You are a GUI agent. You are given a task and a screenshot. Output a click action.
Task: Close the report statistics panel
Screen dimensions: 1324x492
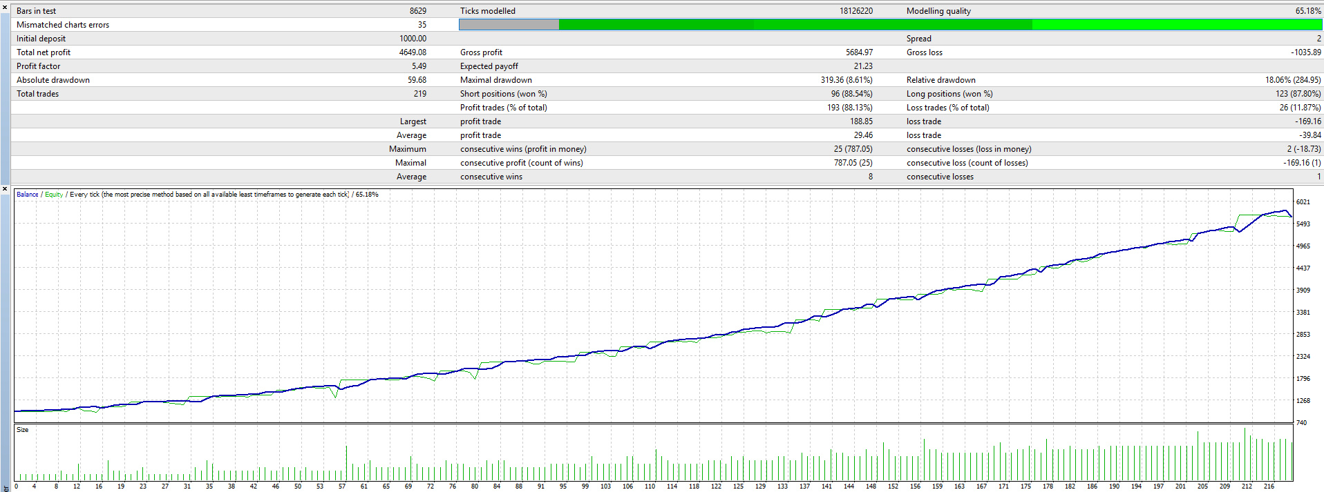(5, 7)
